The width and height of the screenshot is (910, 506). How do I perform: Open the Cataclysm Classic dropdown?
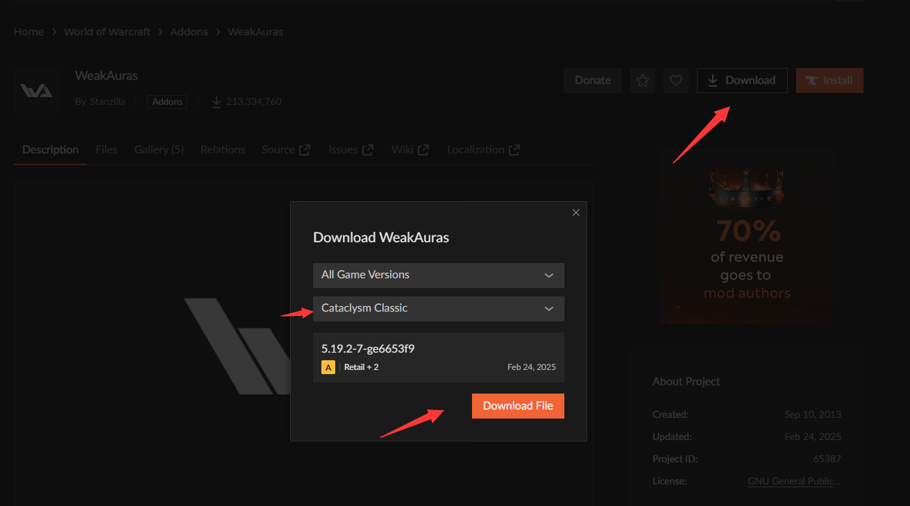point(438,308)
